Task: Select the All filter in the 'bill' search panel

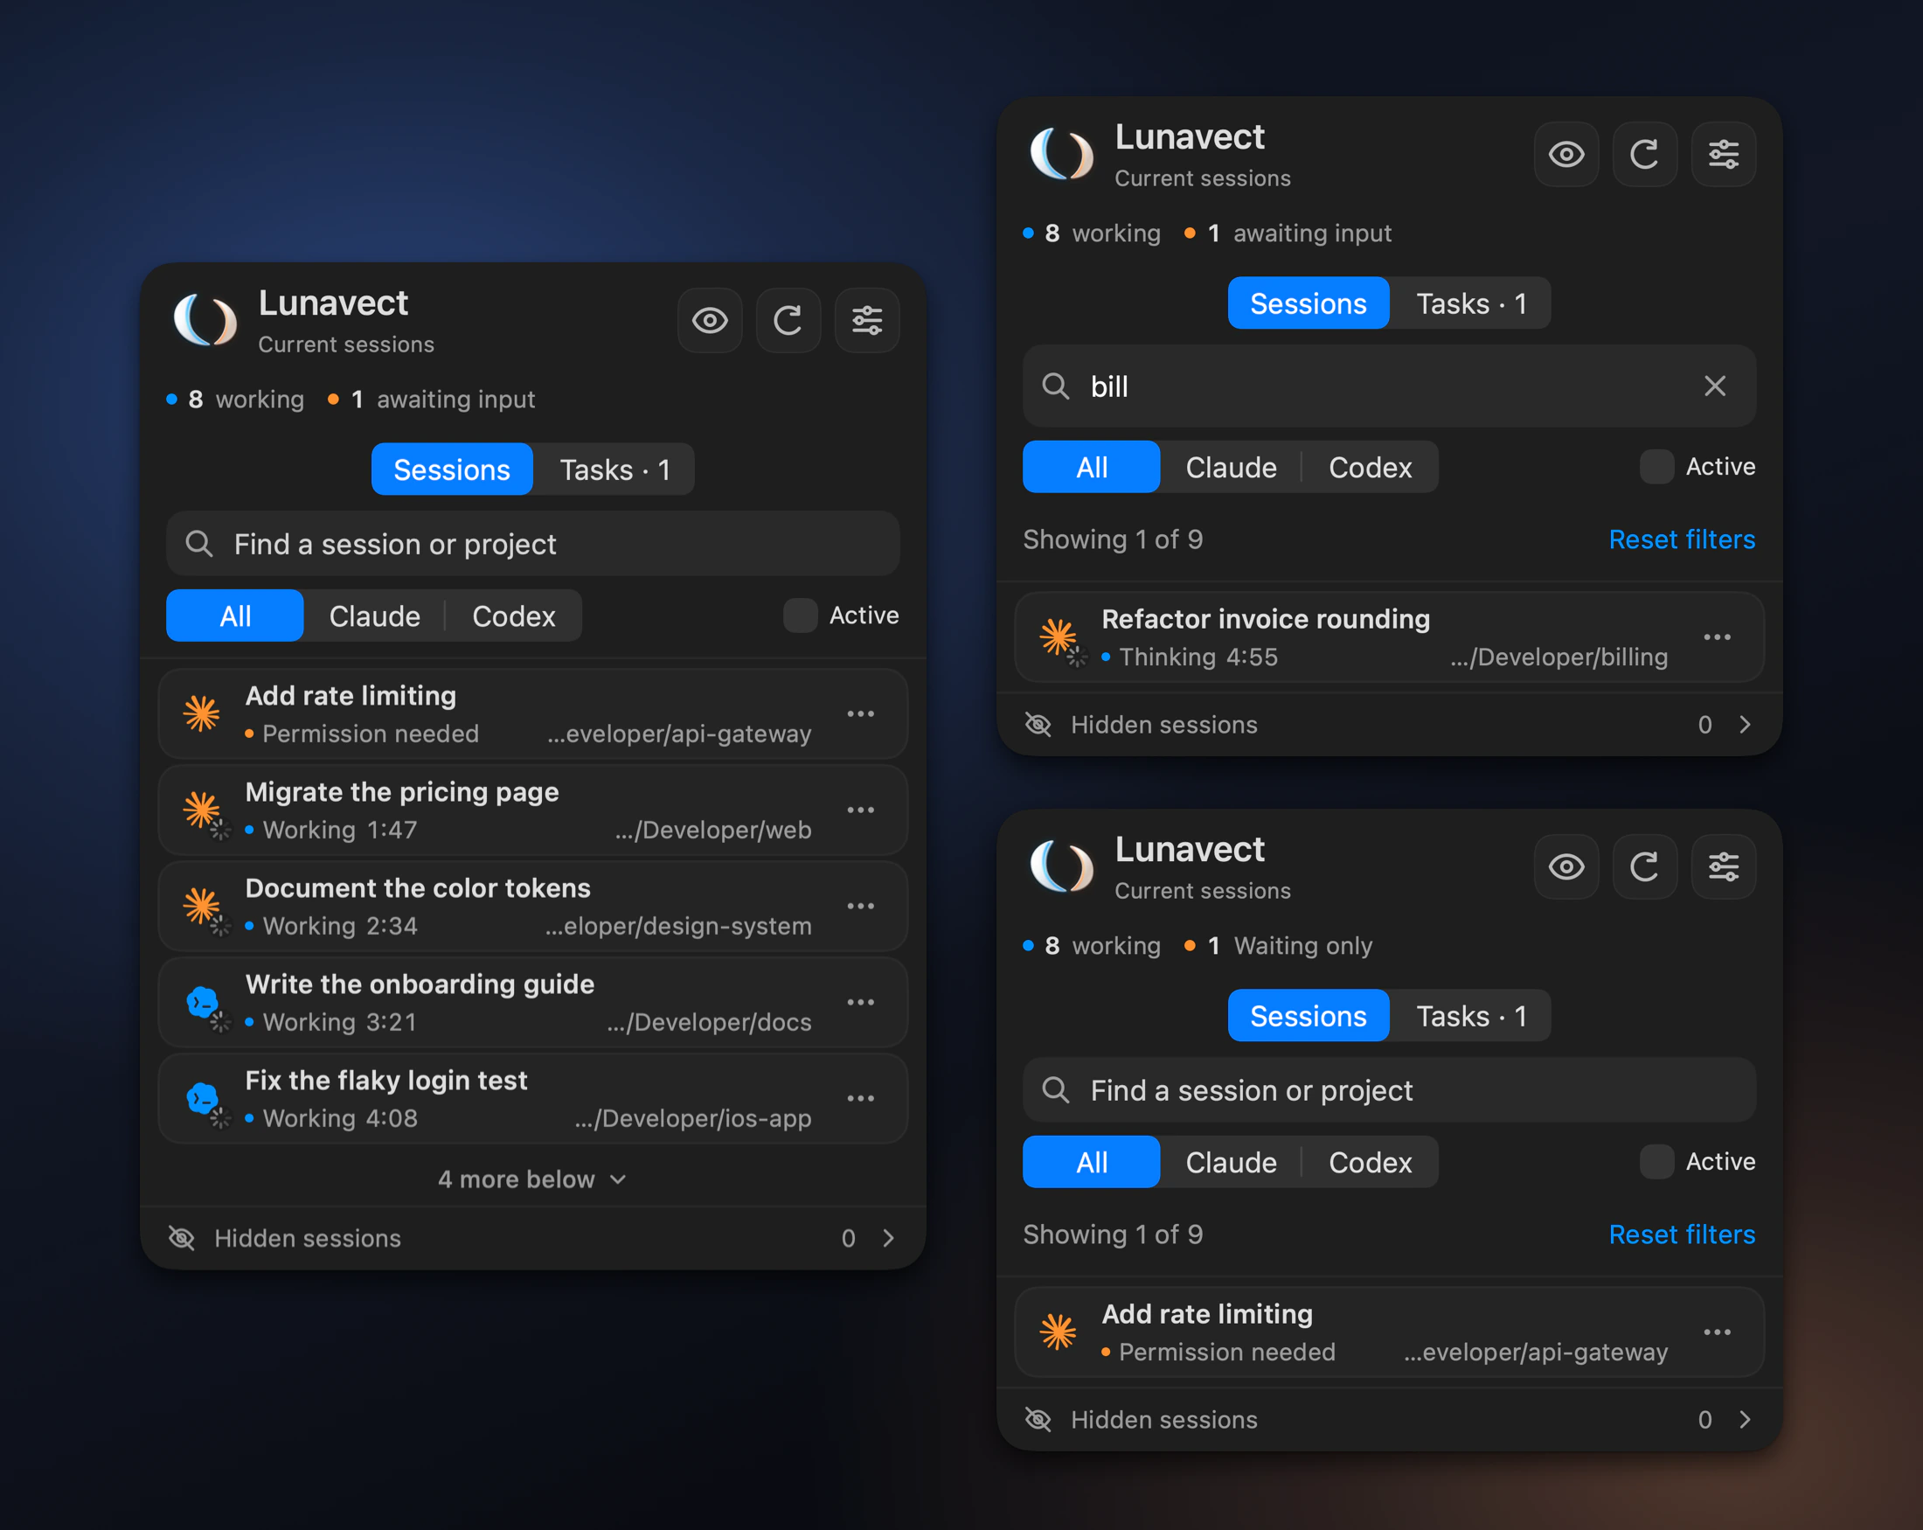Action: (1092, 467)
